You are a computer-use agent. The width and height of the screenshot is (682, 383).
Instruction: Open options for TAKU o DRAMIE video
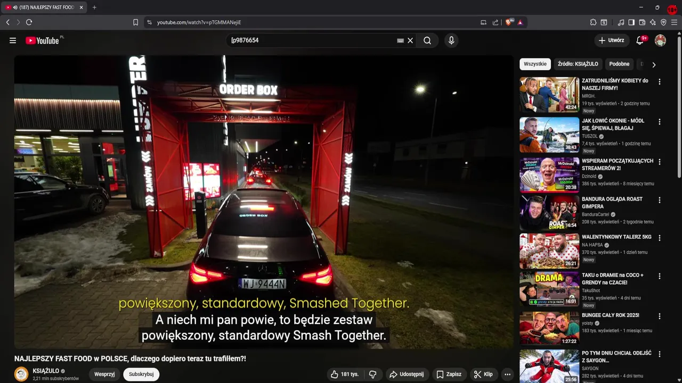pyautogui.click(x=660, y=276)
